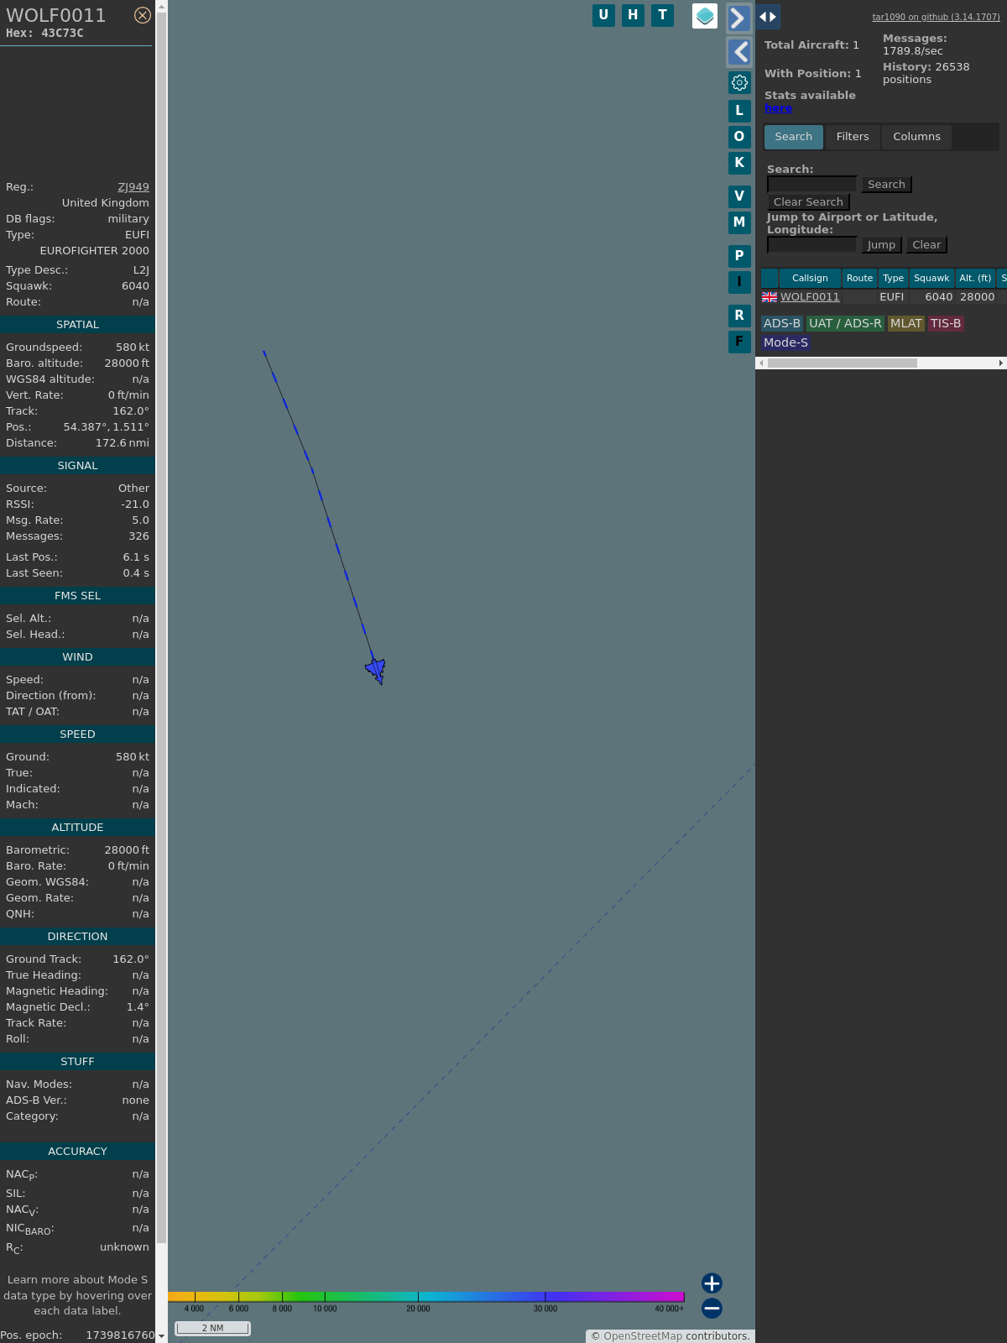Click the info panel vertical scrollbar

(x=161, y=628)
